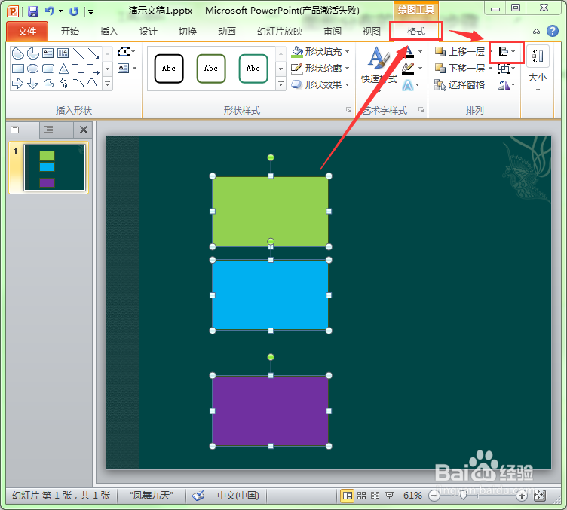Viewport: 567px width, 510px height.
Task: Open the 视图 ribbon tab
Action: [x=372, y=32]
